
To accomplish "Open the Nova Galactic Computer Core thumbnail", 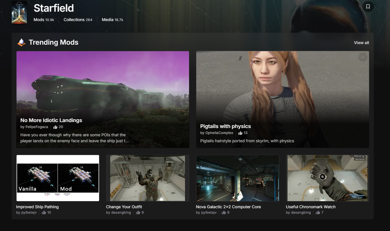I will point(238,178).
